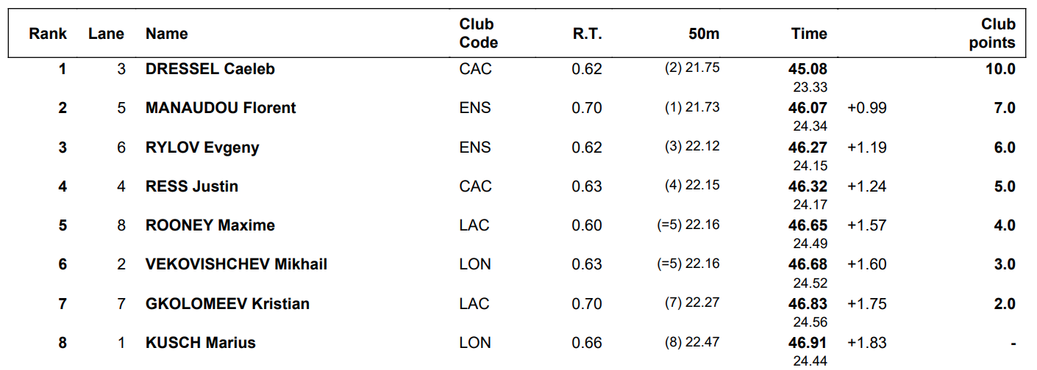
Task: Select swimmer name MANAUDOU Florent
Action: click(x=221, y=108)
